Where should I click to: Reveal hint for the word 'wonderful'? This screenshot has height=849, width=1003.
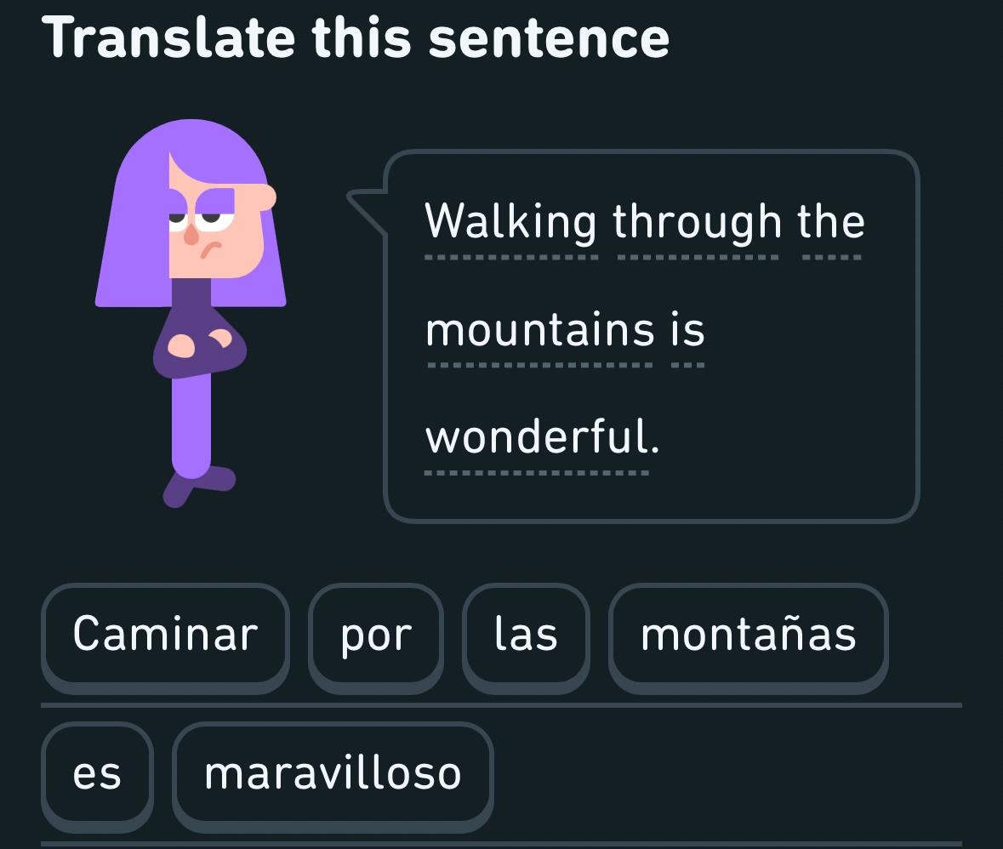point(542,438)
